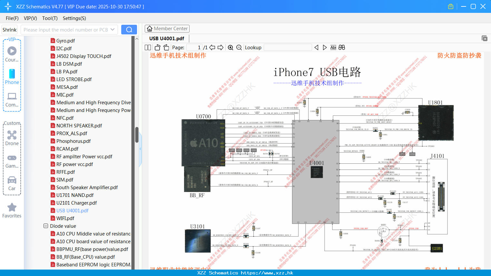The height and width of the screenshot is (276, 491).
Task: Zoom out of the schematic
Action: (x=239, y=47)
